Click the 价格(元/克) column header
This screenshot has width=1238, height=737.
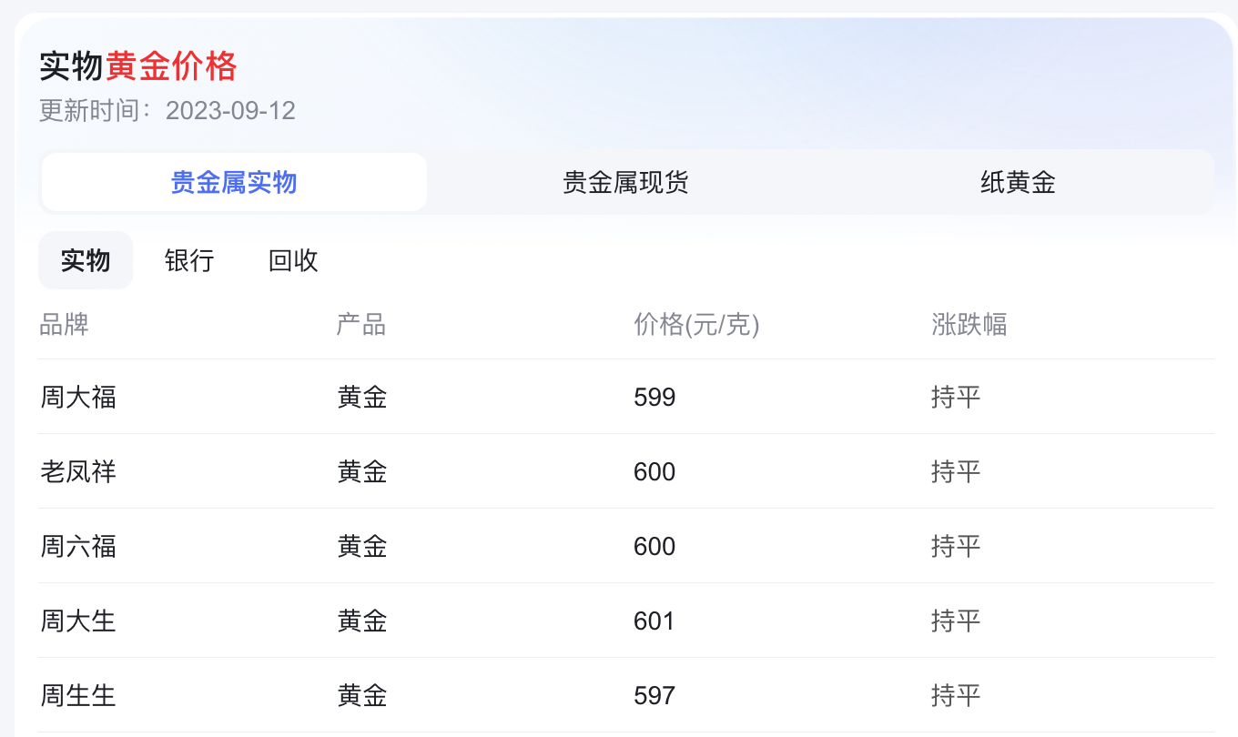(696, 325)
